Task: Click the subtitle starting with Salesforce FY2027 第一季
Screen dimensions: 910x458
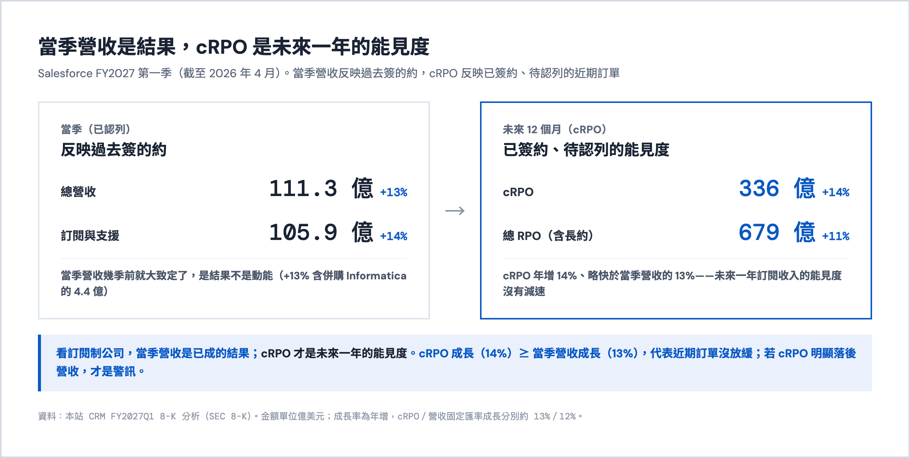Action: (329, 73)
